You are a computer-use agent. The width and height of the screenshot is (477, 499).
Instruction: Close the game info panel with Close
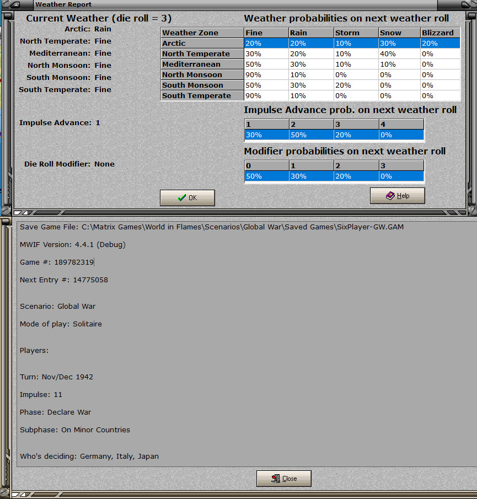point(284,478)
